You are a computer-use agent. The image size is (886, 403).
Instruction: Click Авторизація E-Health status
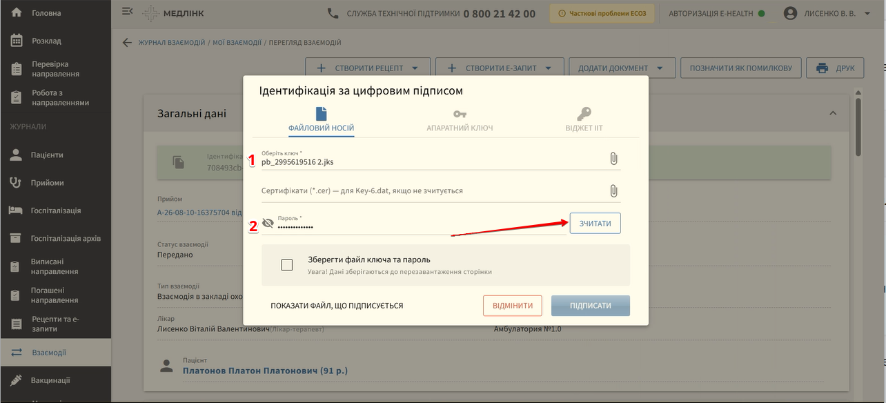coord(717,13)
